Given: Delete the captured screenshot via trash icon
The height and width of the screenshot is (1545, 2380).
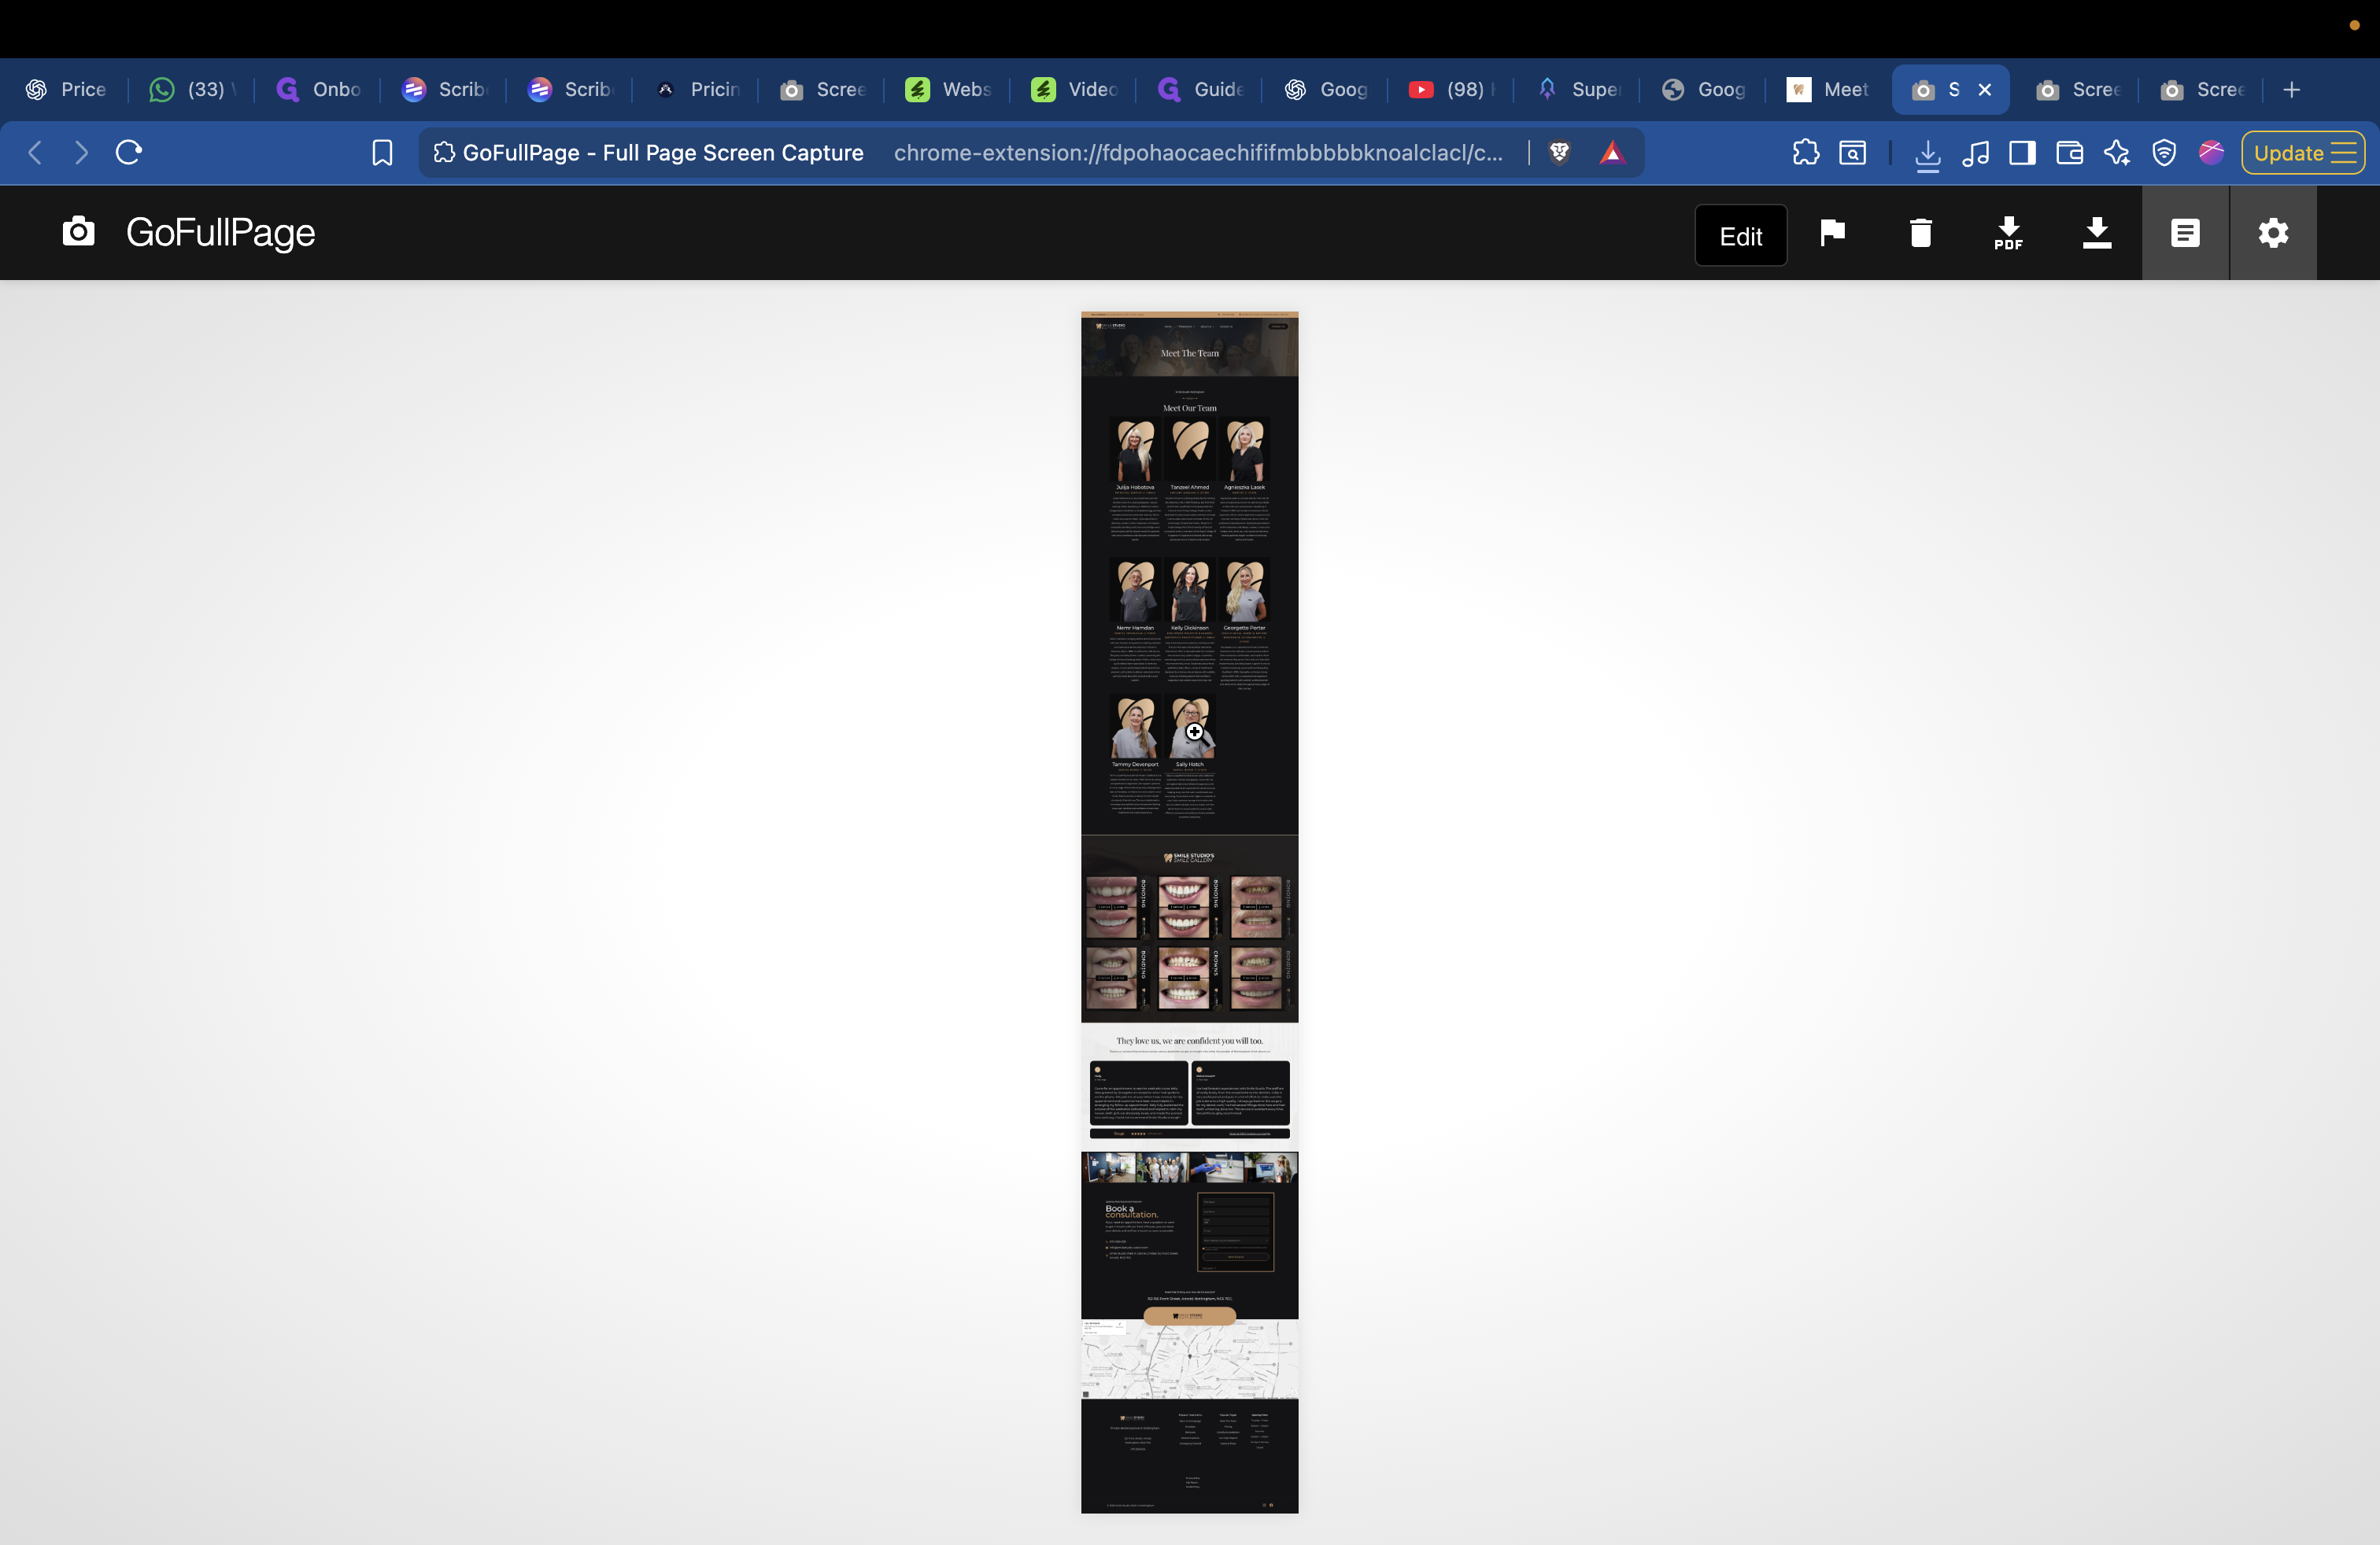Looking at the screenshot, I should pos(1920,233).
